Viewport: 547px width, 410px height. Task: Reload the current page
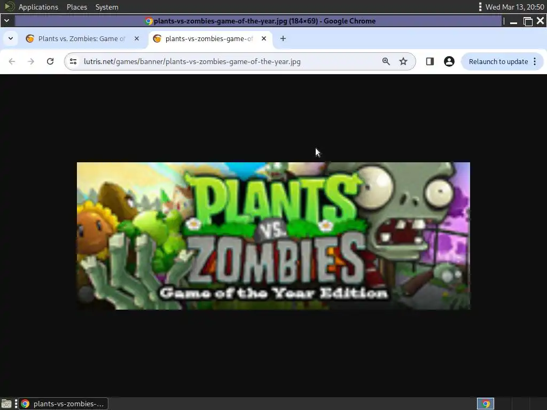click(50, 61)
